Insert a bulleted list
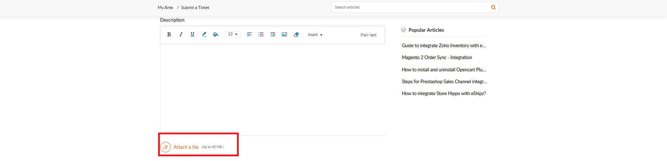The image size is (667, 161). [x=261, y=35]
